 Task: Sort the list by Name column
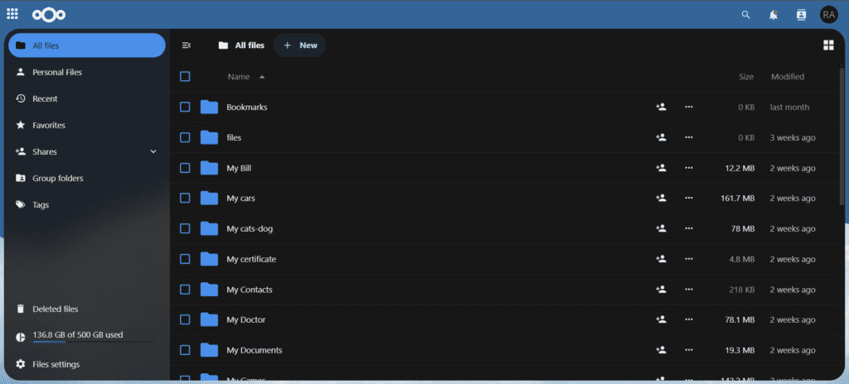click(246, 77)
